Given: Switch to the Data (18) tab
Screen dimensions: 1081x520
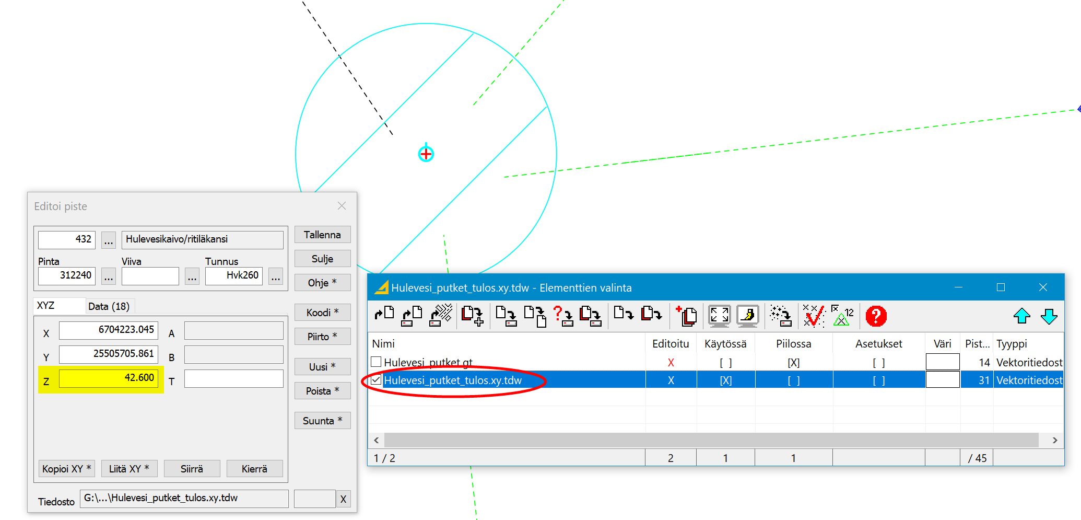Looking at the screenshot, I should click(109, 306).
